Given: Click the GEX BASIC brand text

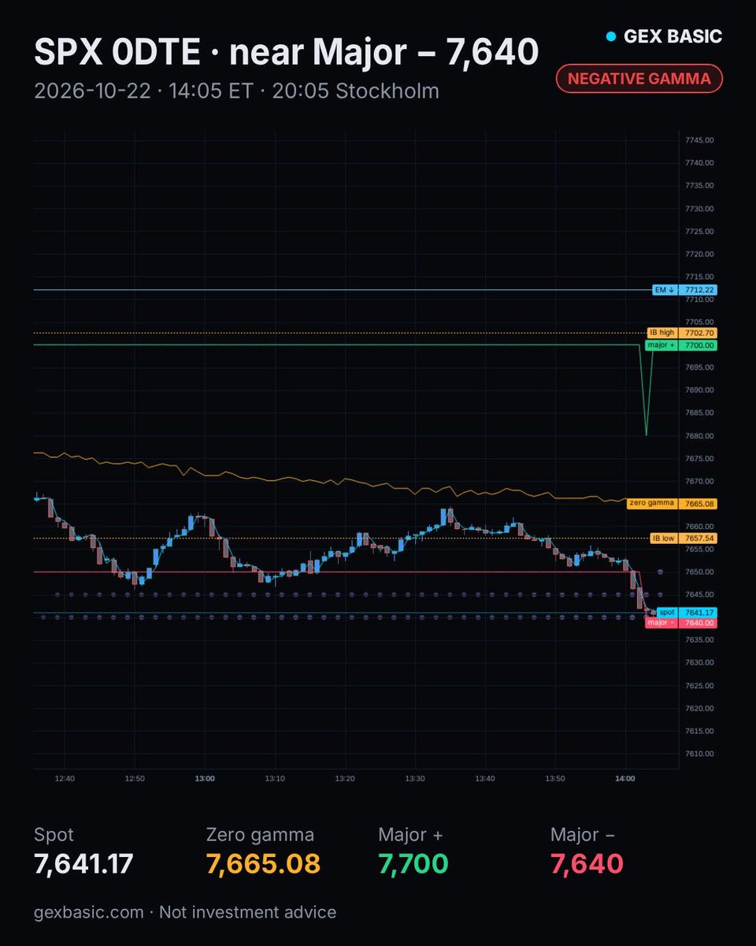Looking at the screenshot, I should [x=673, y=36].
